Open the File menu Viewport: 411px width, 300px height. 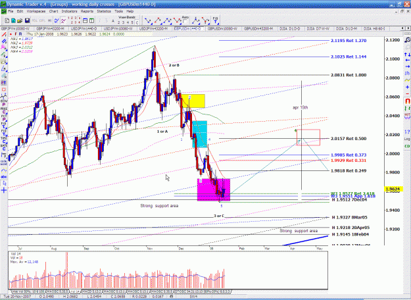click(x=11, y=11)
